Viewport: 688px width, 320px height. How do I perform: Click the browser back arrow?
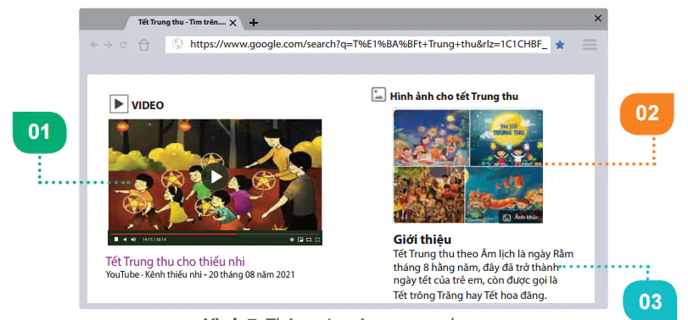tap(93, 45)
